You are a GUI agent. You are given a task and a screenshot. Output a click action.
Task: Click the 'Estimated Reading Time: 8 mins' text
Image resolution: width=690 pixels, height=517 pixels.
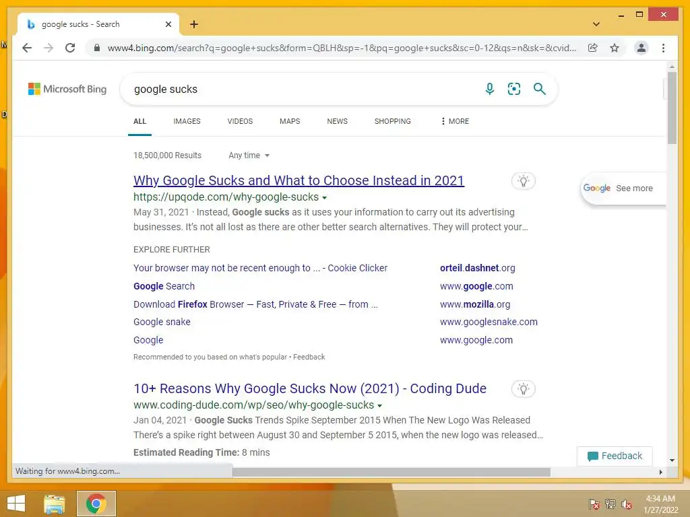(201, 452)
